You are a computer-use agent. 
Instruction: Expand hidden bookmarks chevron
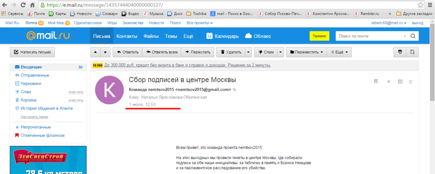(389, 14)
